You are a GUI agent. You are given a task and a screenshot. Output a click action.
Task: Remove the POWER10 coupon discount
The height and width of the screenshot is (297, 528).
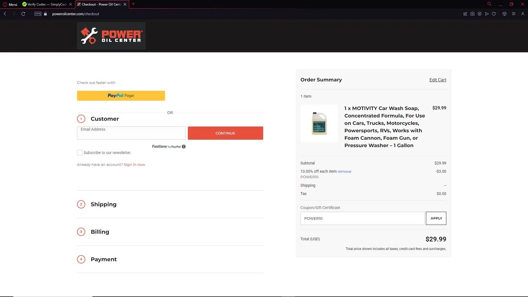[x=344, y=171]
